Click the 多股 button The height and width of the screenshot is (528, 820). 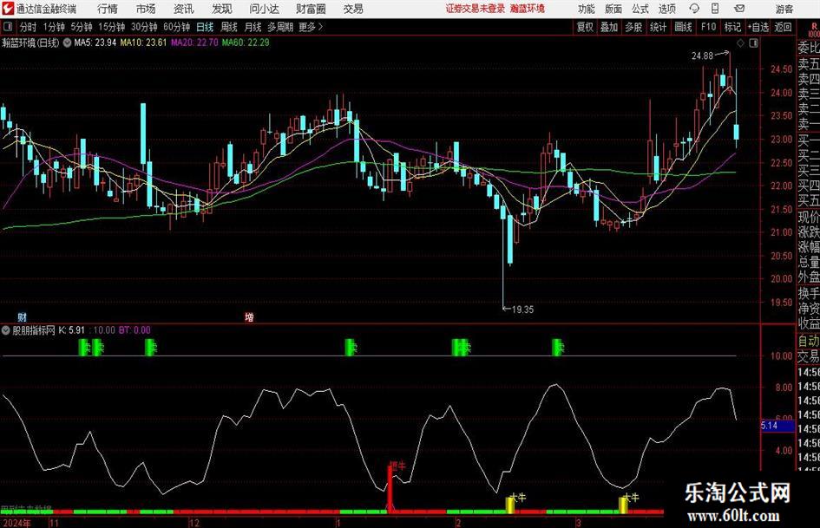(x=633, y=27)
